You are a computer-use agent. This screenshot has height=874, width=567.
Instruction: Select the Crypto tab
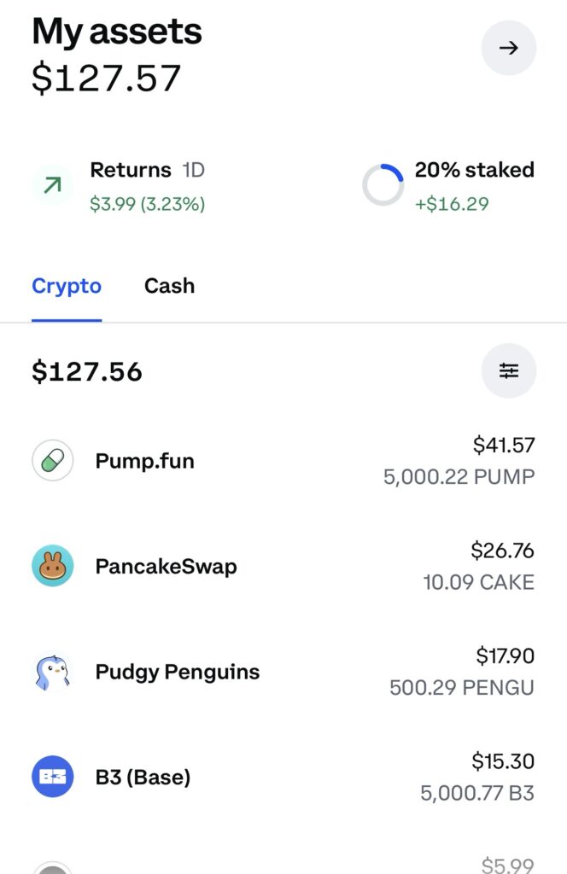pyautogui.click(x=67, y=286)
